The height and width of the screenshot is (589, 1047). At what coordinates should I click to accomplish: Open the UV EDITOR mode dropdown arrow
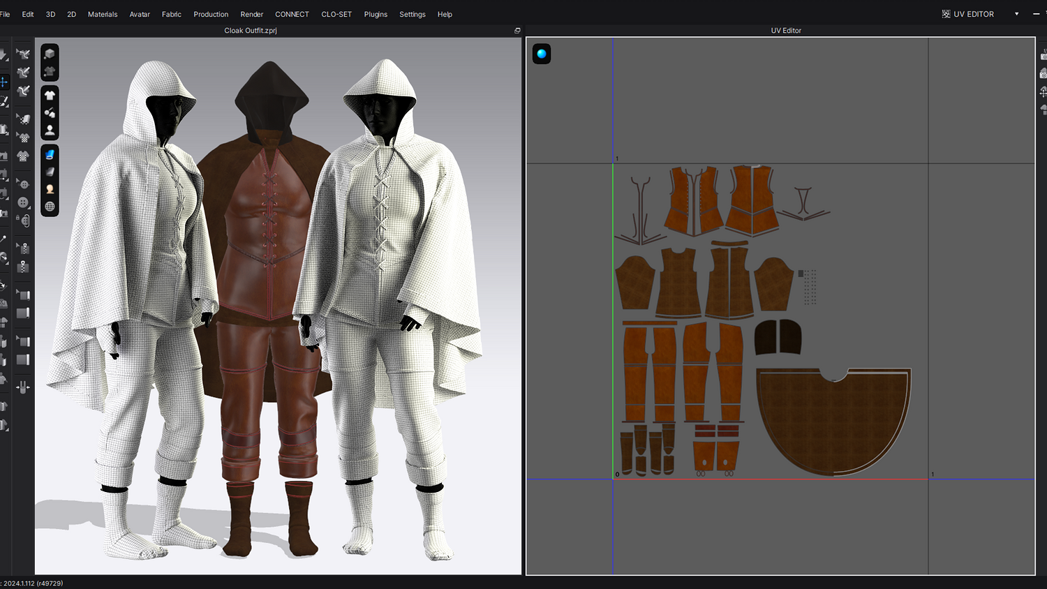coord(1016,14)
